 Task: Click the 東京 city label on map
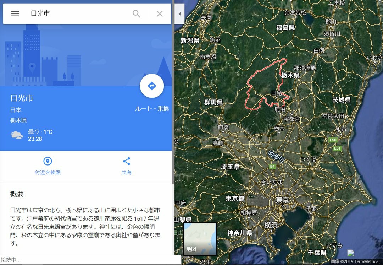283,200
